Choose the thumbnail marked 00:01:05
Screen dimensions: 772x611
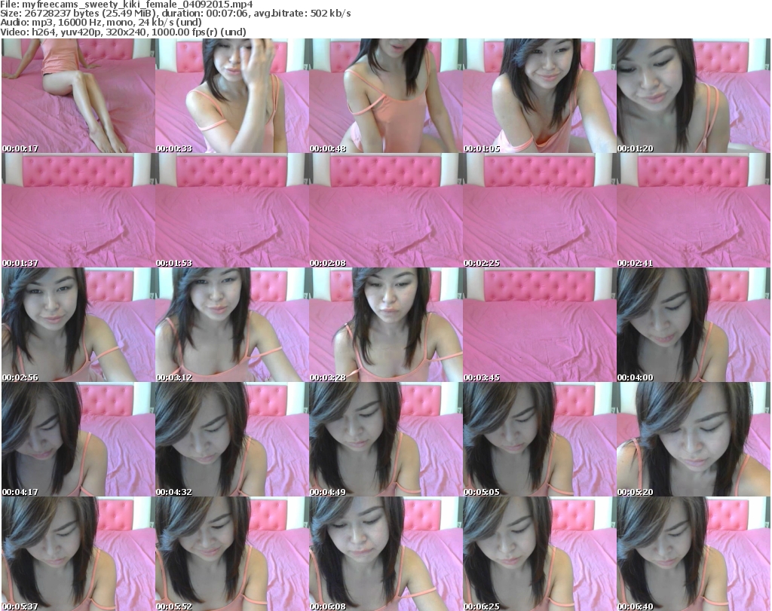pyautogui.click(x=540, y=96)
